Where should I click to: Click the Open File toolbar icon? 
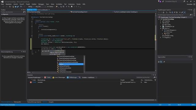coord(13,7)
